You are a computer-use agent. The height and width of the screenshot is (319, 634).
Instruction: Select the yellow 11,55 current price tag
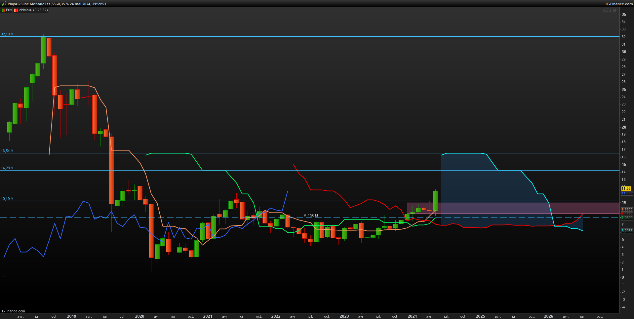[x=626, y=188]
